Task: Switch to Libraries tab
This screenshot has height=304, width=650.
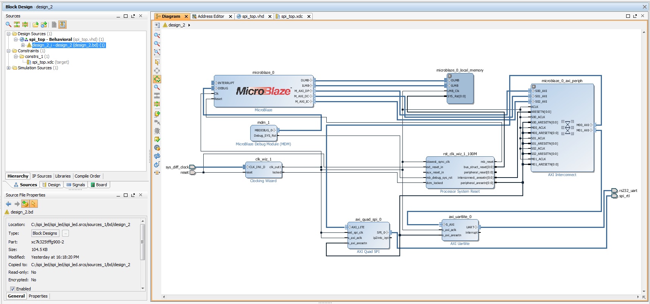Action: pos(63,176)
